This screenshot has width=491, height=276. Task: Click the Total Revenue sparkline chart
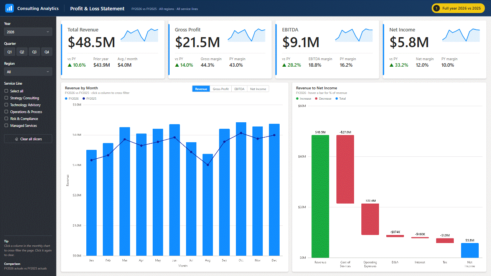(139, 35)
